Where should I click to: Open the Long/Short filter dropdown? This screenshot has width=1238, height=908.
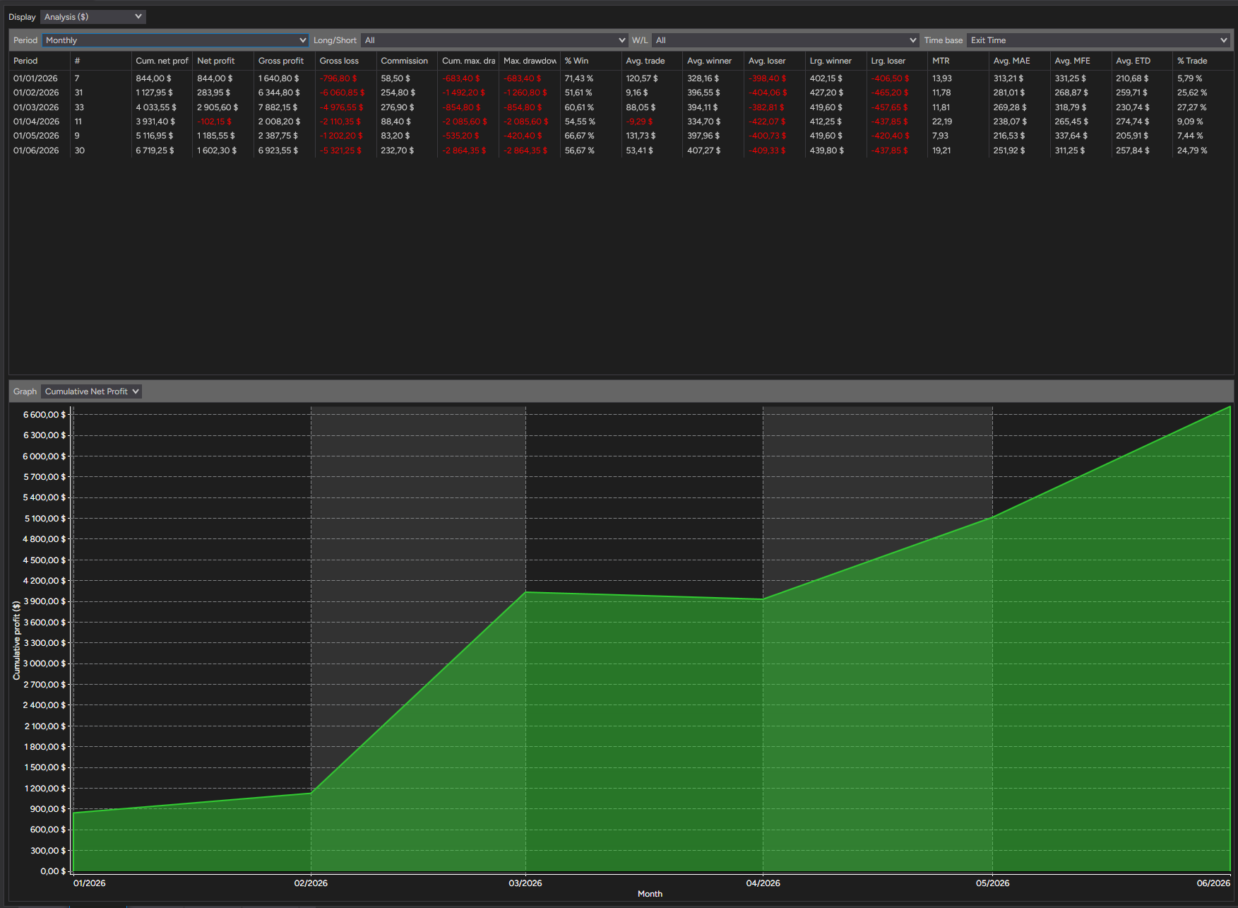(494, 40)
